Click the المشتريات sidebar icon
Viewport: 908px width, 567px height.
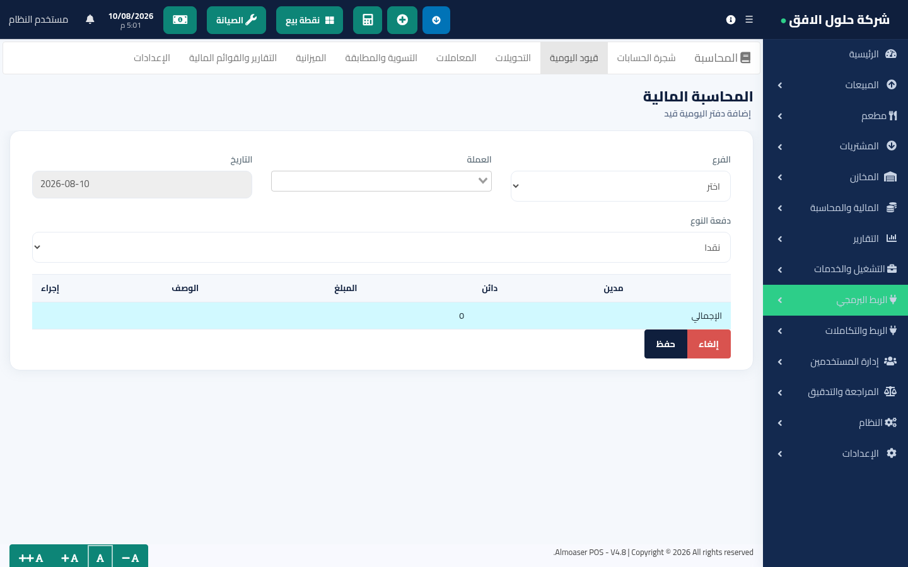point(892,146)
